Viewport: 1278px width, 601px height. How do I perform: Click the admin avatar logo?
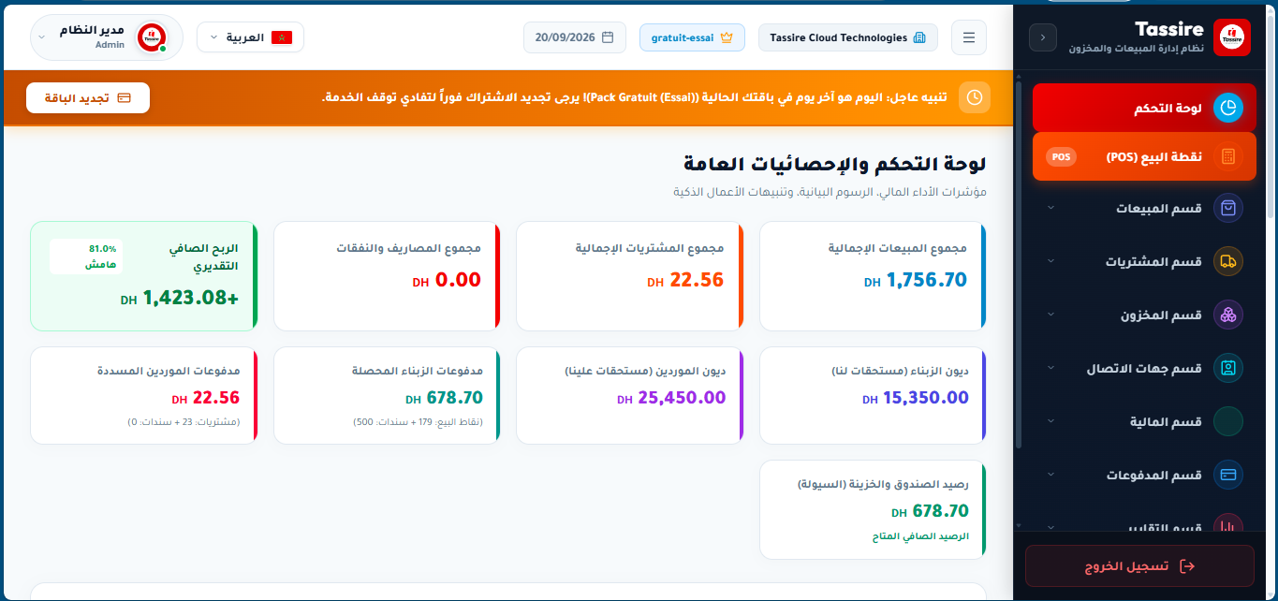pyautogui.click(x=152, y=37)
